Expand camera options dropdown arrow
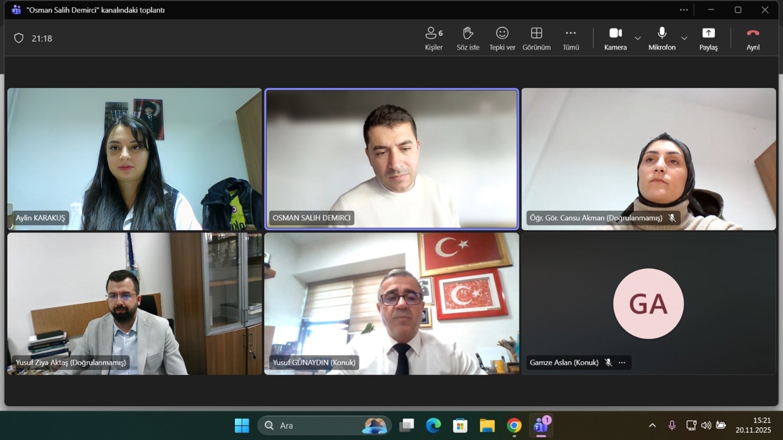The width and height of the screenshot is (783, 440). click(637, 38)
